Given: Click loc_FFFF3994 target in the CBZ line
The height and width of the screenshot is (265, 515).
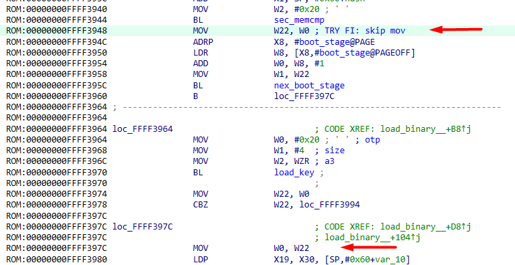Looking at the screenshot, I should (x=330, y=205).
